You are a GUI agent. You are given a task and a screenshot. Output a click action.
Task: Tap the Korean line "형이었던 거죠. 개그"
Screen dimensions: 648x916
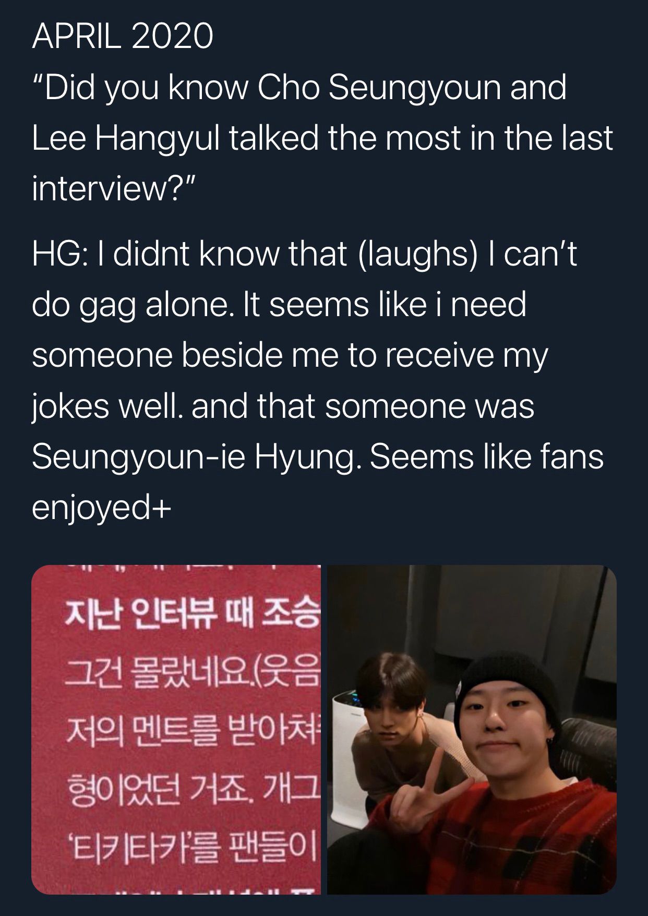(x=192, y=794)
